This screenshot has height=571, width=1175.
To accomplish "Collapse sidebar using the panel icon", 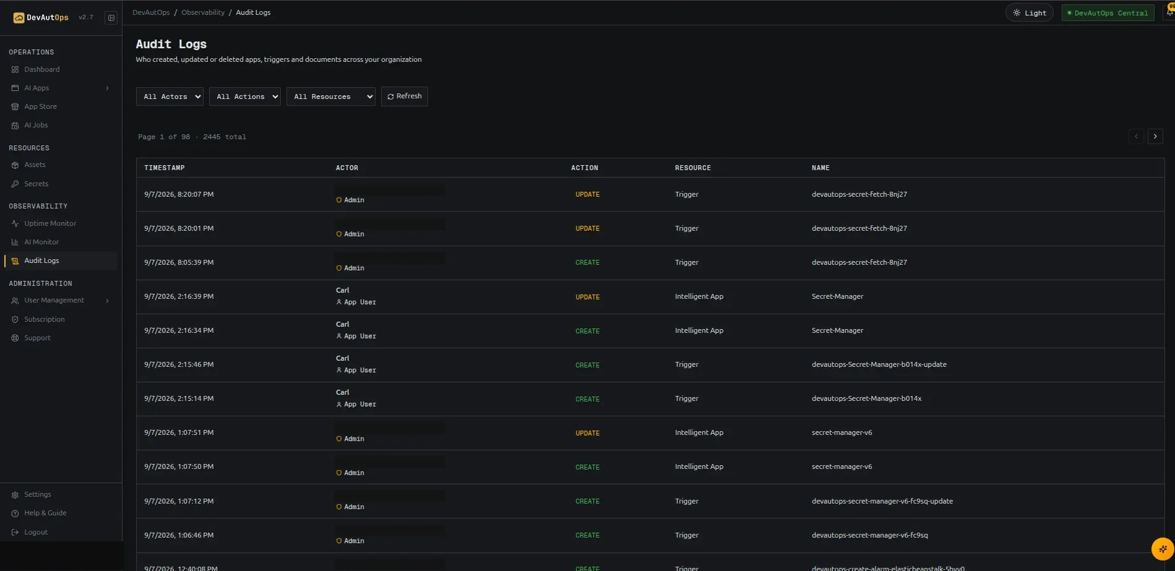I will [111, 18].
